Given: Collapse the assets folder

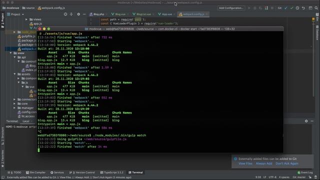Looking at the screenshot, I should (x=14, y=74).
